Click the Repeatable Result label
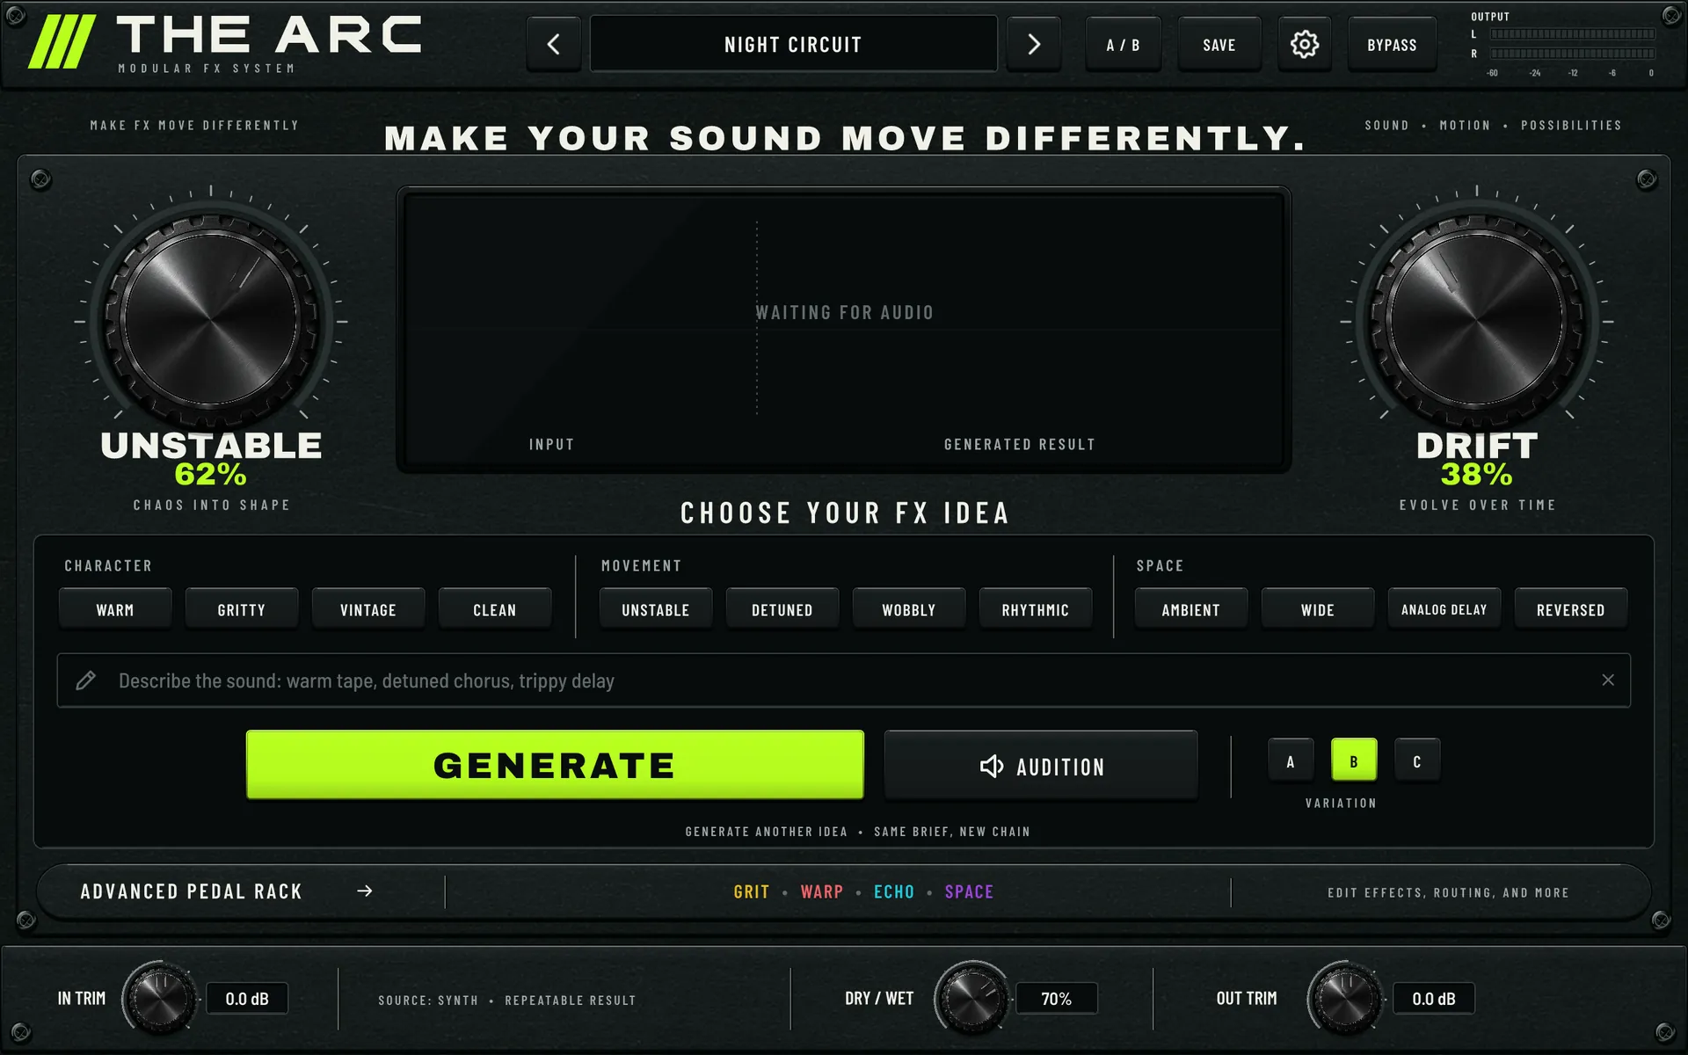Image resolution: width=1688 pixels, height=1055 pixels. (570, 1000)
